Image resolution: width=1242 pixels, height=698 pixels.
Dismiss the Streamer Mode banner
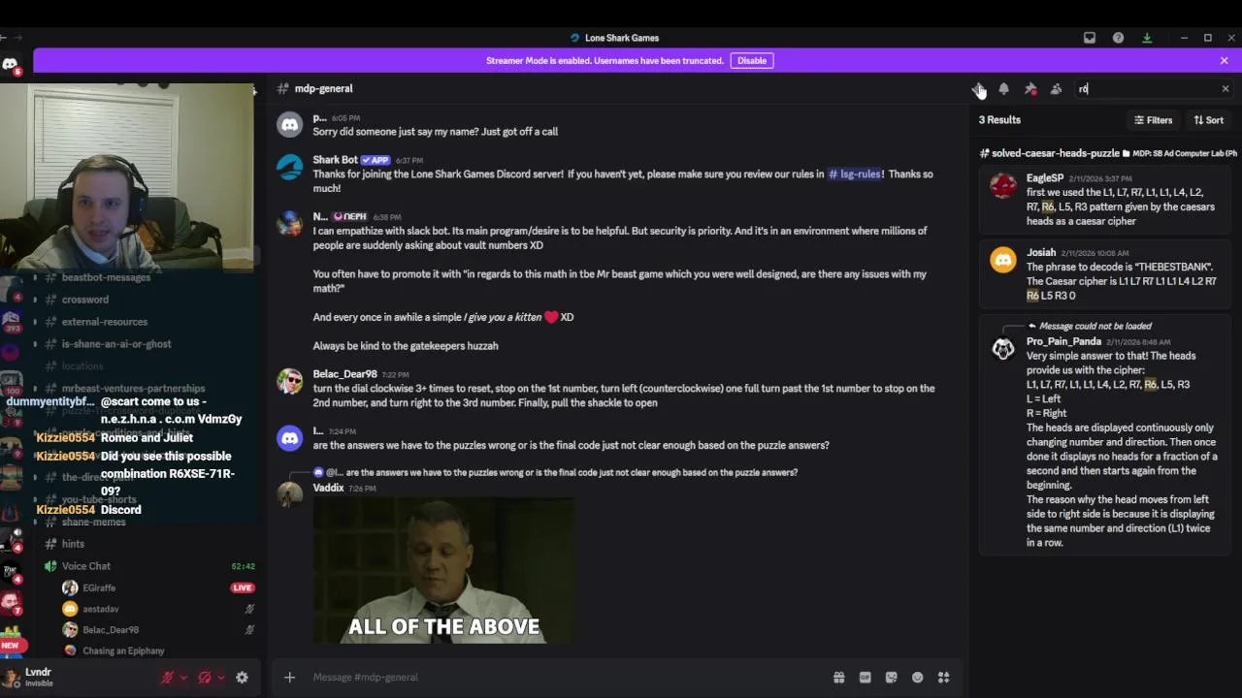click(x=1225, y=60)
